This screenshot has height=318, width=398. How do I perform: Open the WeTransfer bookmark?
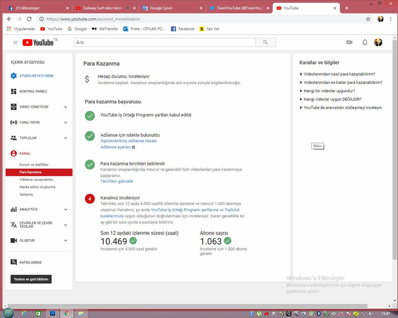[105, 29]
